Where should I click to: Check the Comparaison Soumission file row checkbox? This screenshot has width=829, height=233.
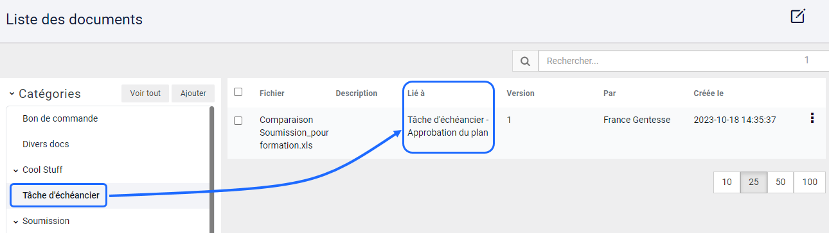[x=238, y=120]
